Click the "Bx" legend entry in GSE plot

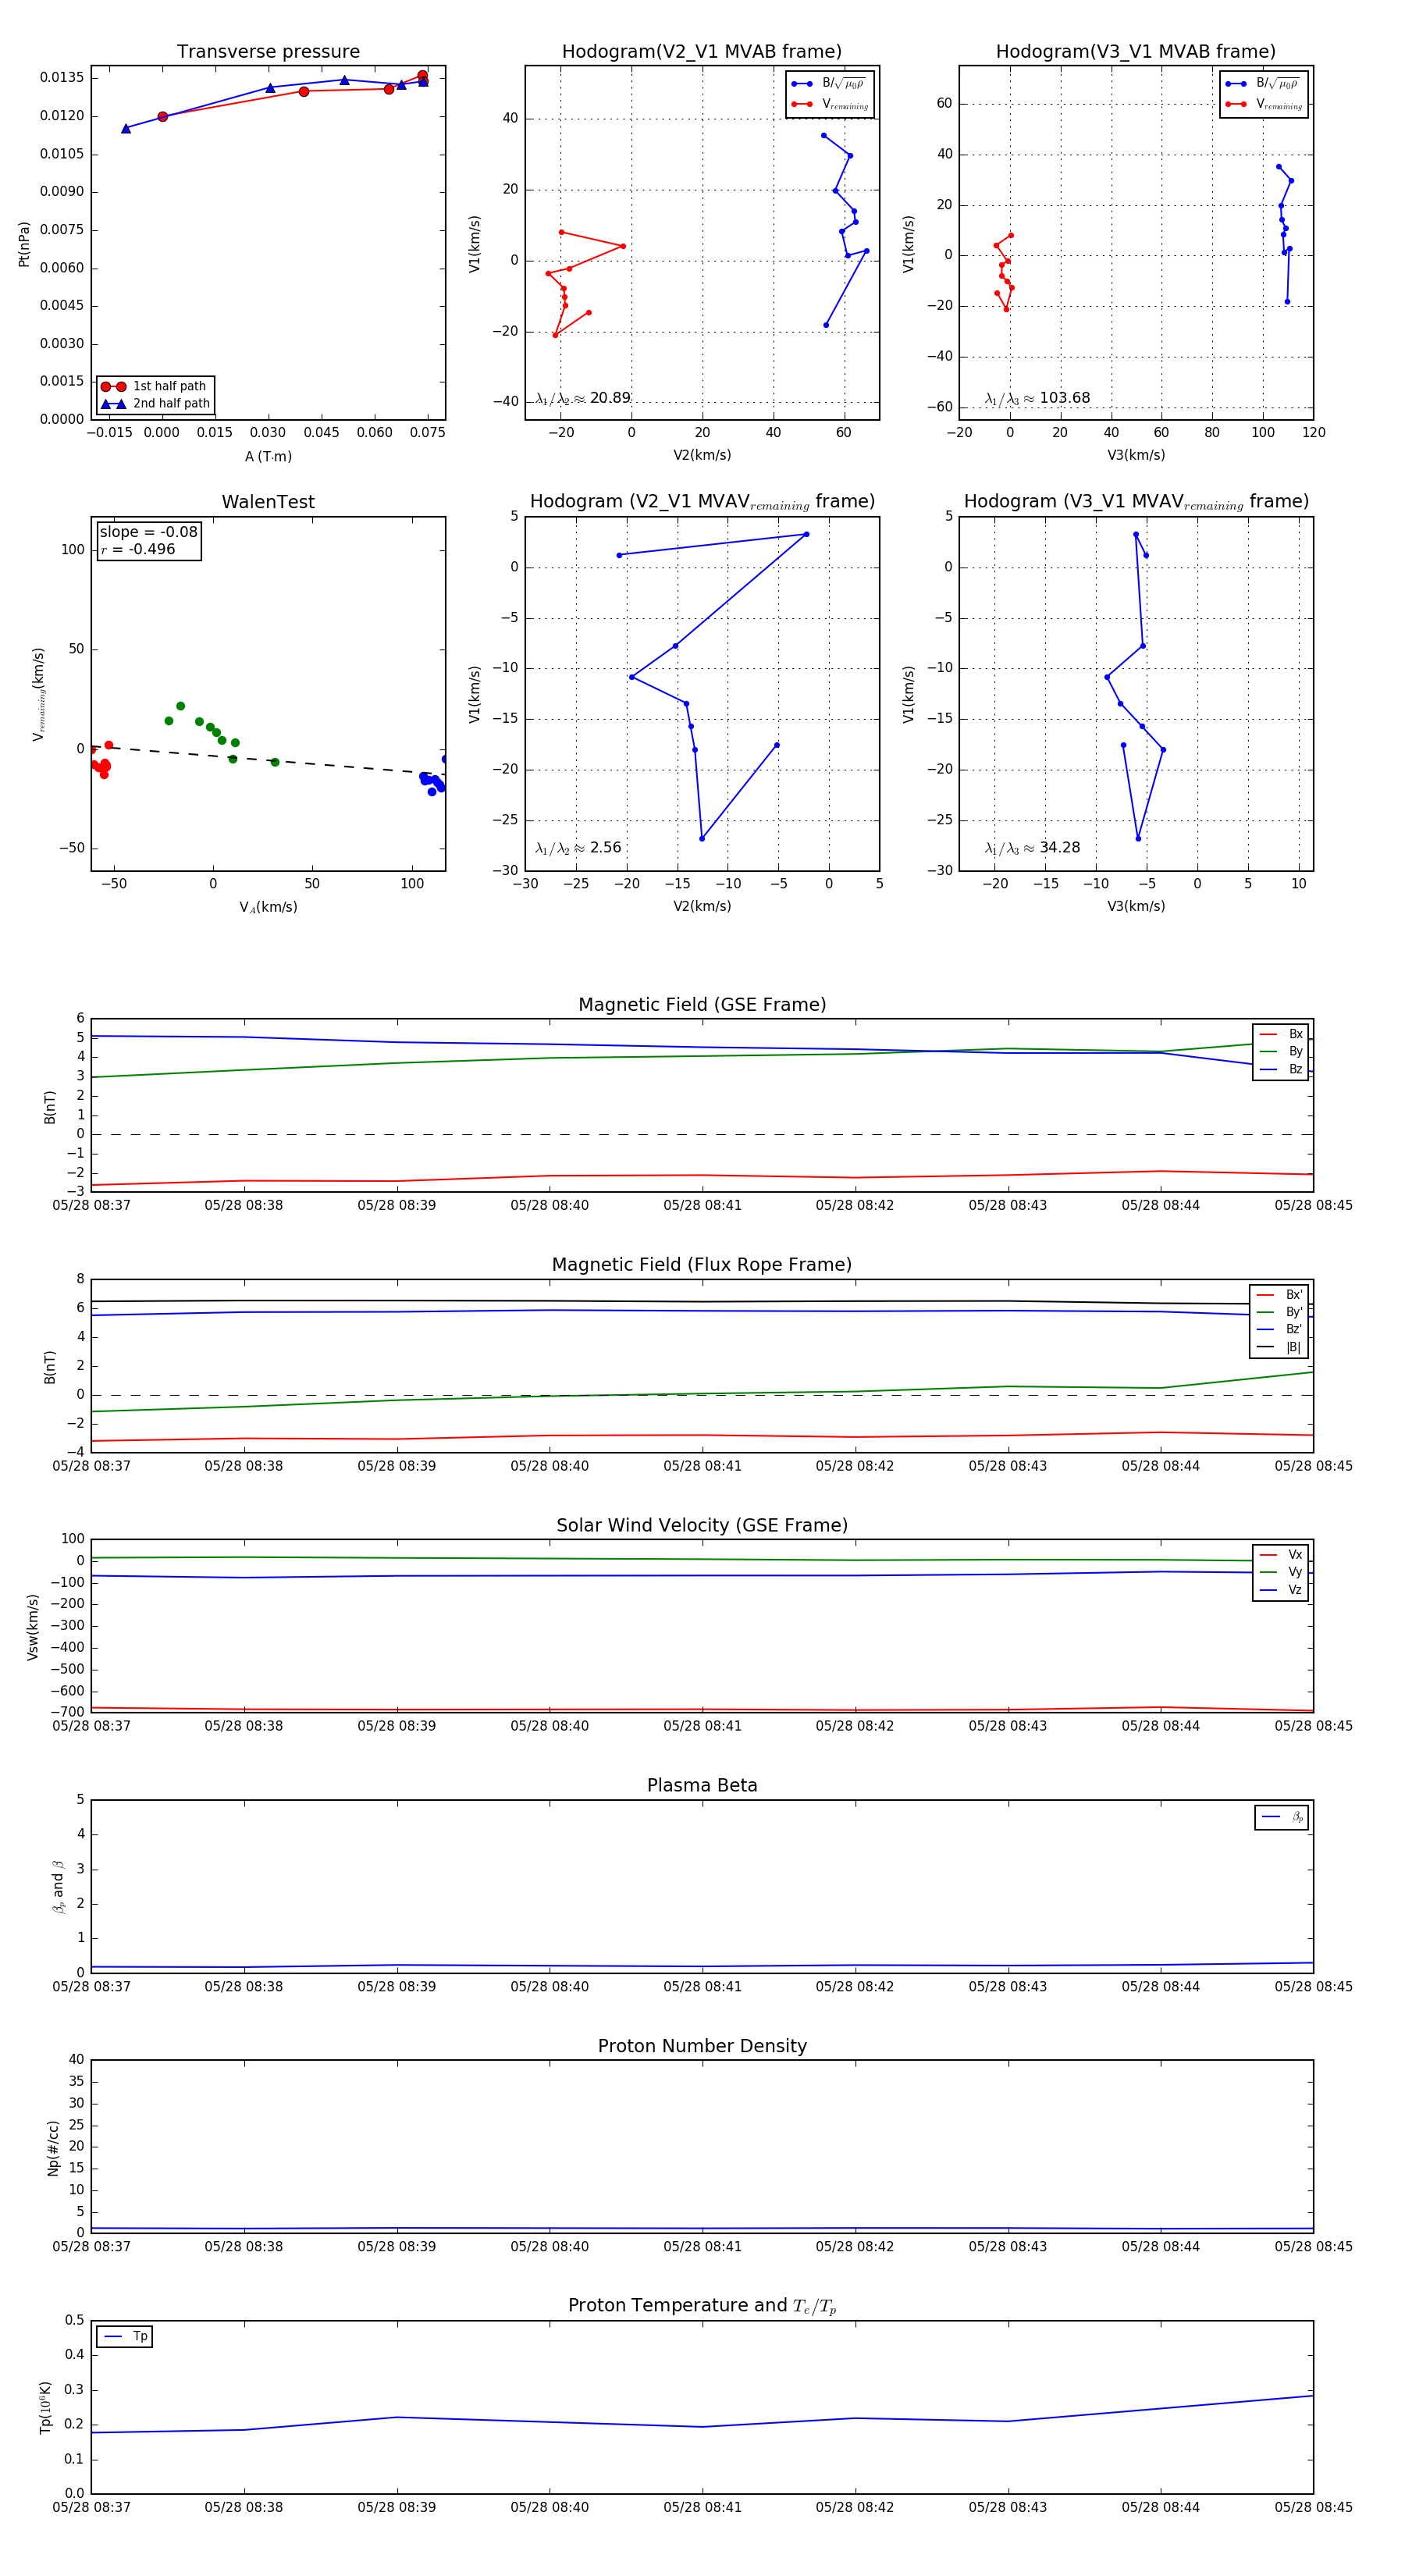[x=1281, y=1034]
